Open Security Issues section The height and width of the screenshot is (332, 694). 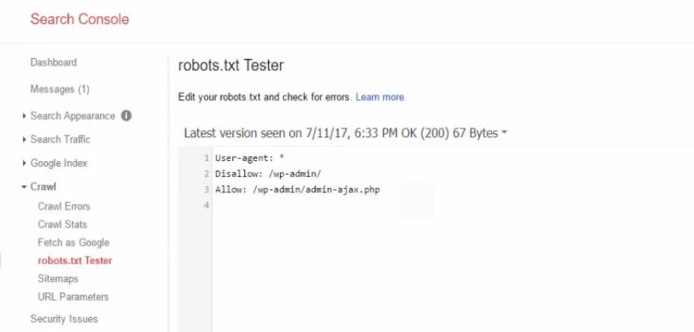(63, 319)
